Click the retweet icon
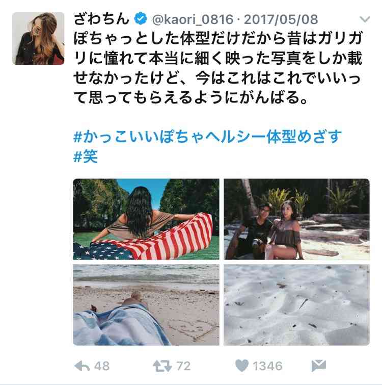 coord(162,366)
